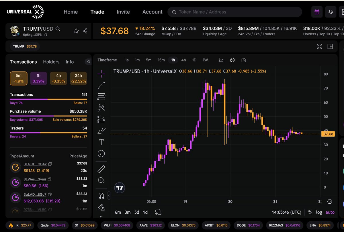The width and height of the screenshot is (344, 232).
Task: Open the support headset icon
Action: tap(331, 12)
